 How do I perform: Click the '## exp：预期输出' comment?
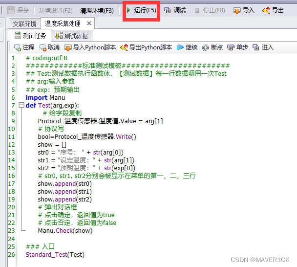pos(53,89)
